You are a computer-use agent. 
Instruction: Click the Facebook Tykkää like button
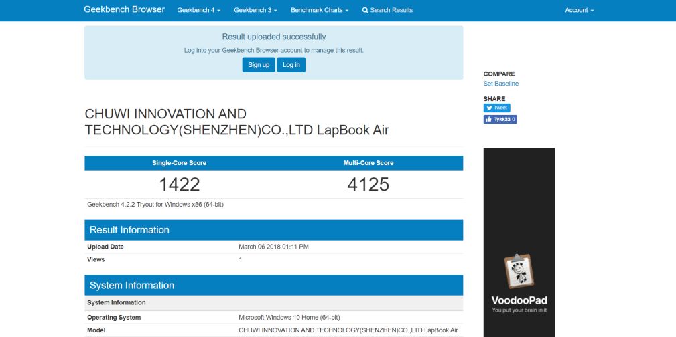click(500, 119)
